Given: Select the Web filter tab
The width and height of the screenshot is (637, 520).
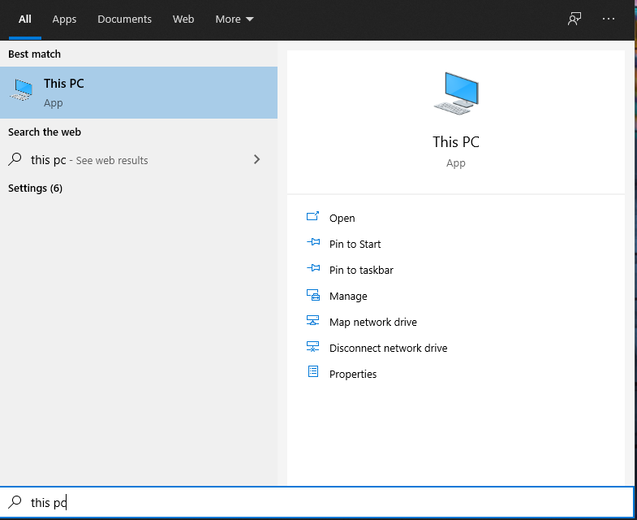Looking at the screenshot, I should point(183,19).
